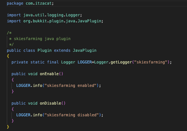Click the "skiesfarming disabled" string
This screenshot has width=187, height=131.
pyautogui.click(x=72, y=115)
